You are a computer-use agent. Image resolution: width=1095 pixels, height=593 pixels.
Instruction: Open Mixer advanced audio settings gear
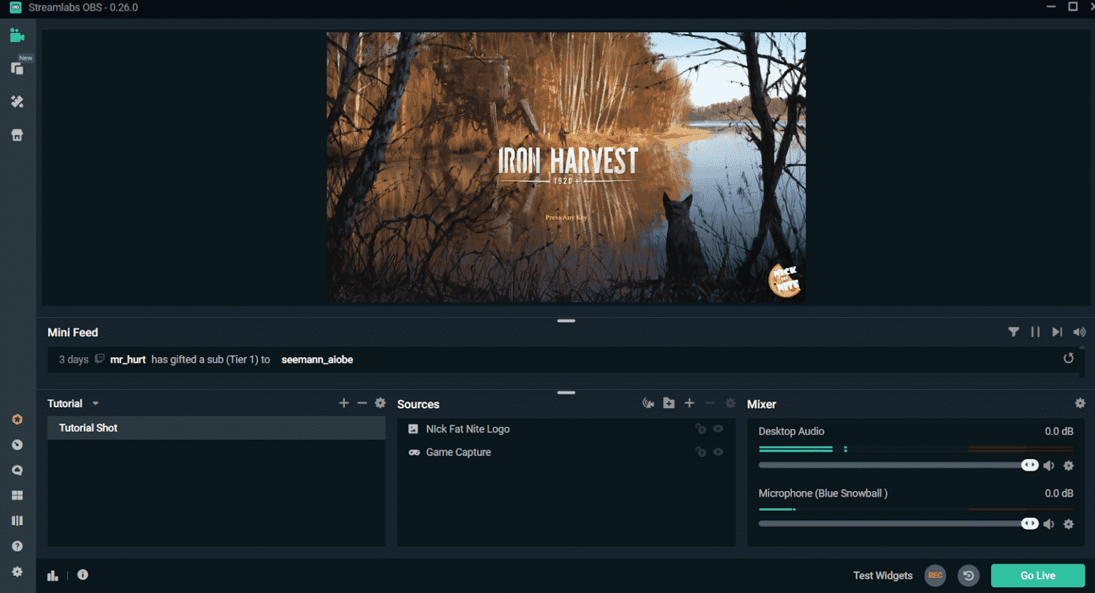1080,403
